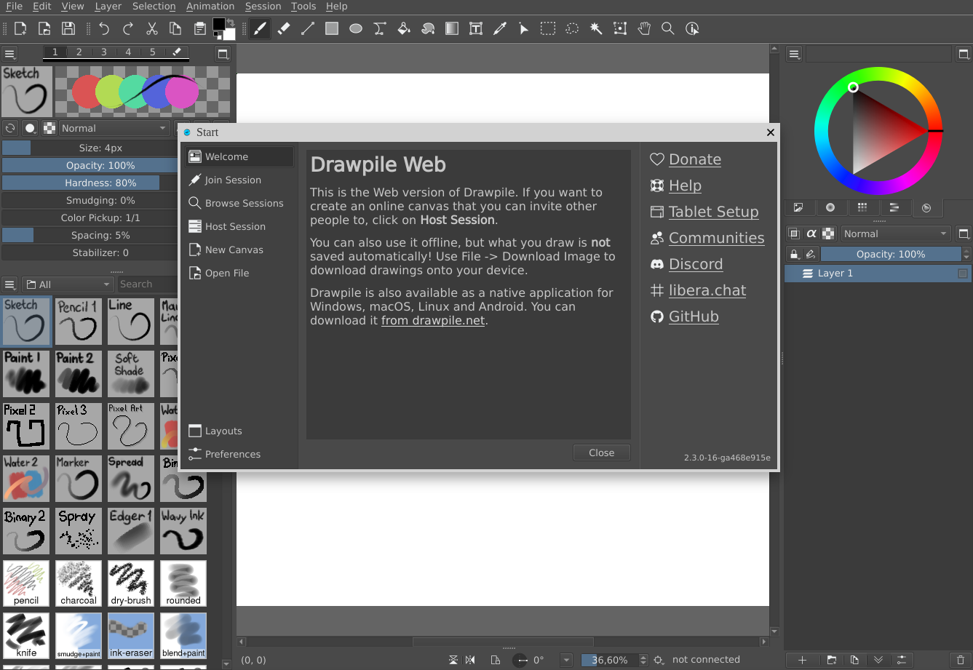Open the brush settings dock hamburger menu
Viewport: 973px width, 670px height.
(x=9, y=54)
